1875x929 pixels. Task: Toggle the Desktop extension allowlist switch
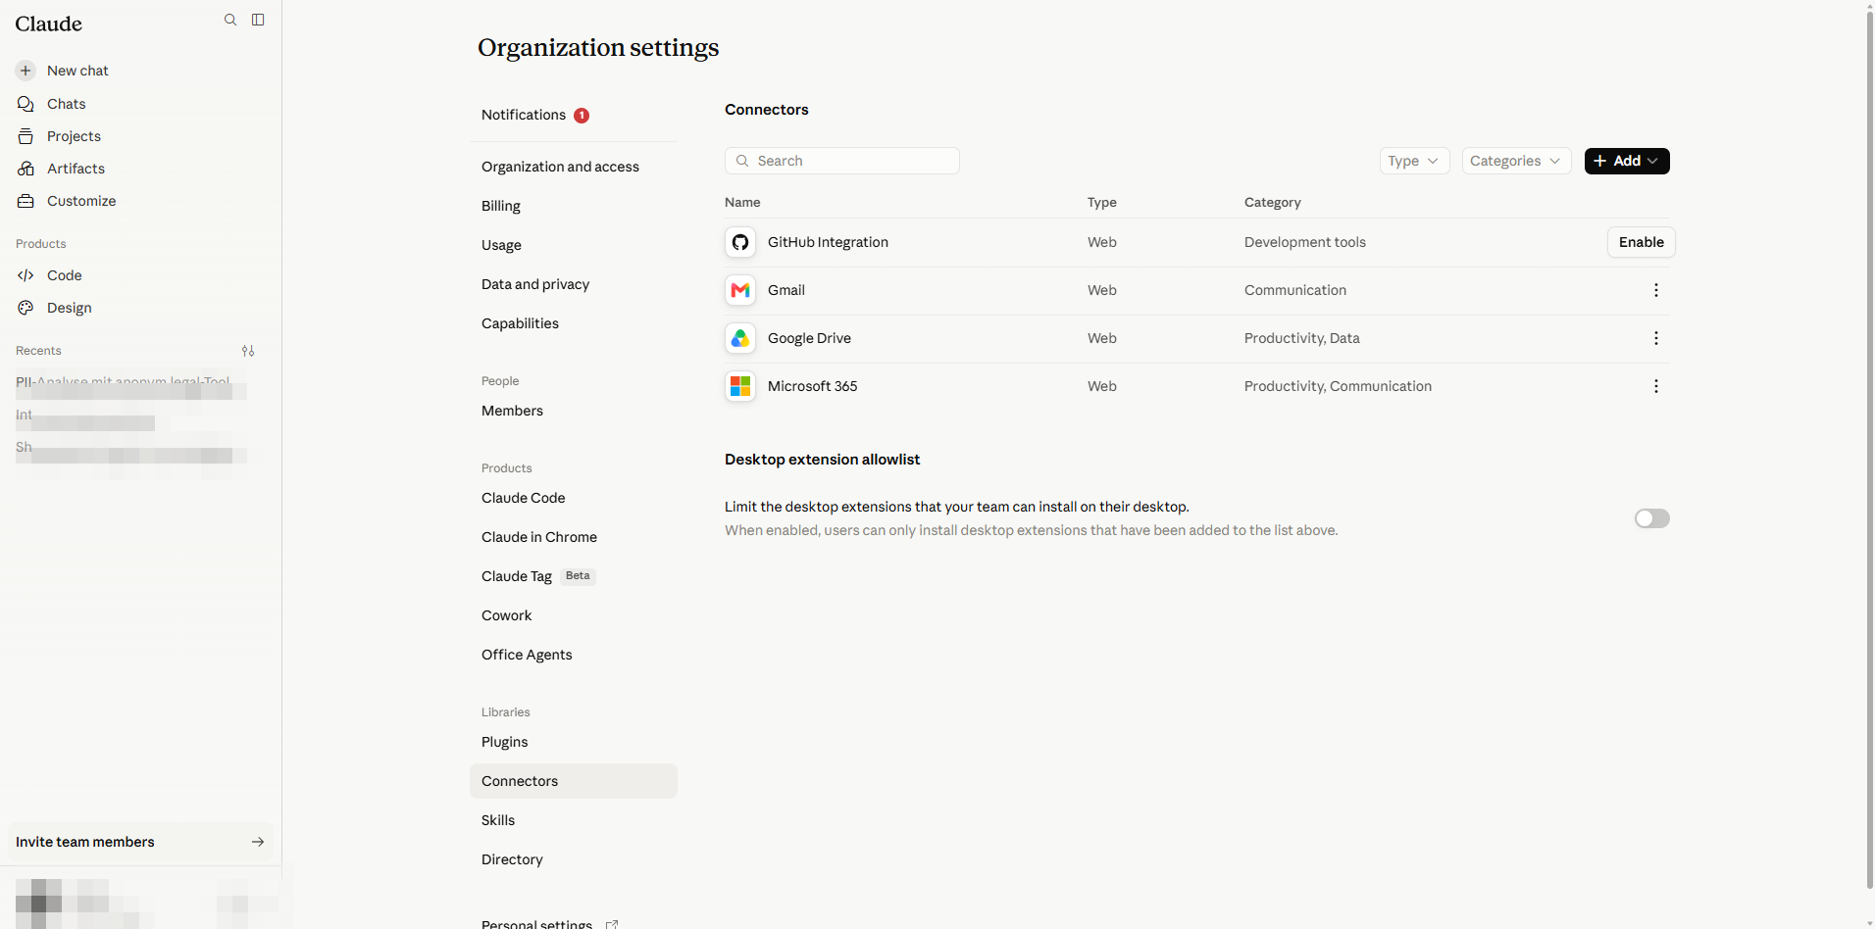point(1652,518)
